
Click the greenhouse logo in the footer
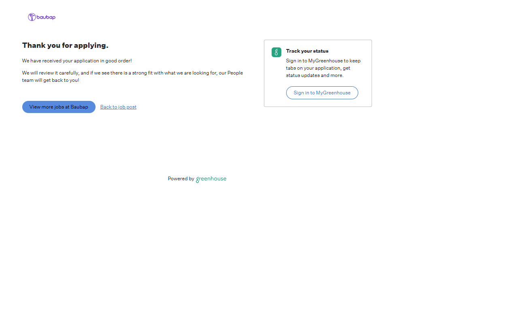[x=211, y=179]
